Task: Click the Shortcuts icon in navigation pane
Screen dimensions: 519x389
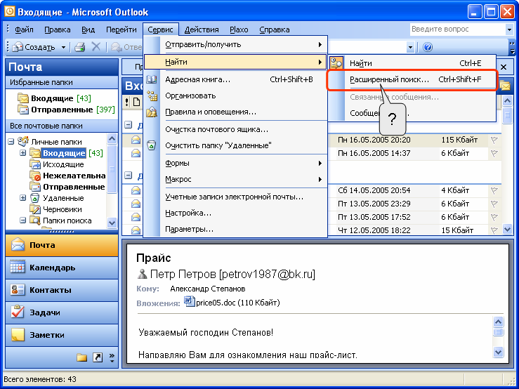Action: [x=98, y=357]
